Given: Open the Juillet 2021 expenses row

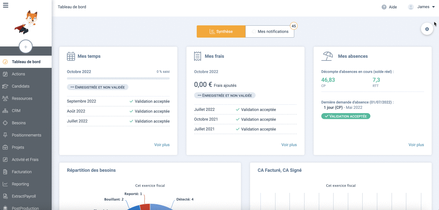Looking at the screenshot, I should click(x=245, y=129).
